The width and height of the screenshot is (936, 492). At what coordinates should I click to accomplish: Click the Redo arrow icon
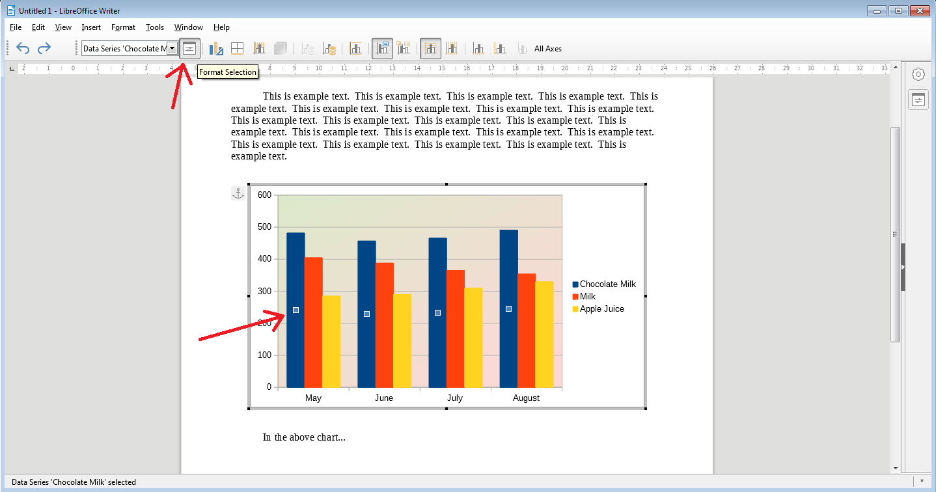click(44, 49)
